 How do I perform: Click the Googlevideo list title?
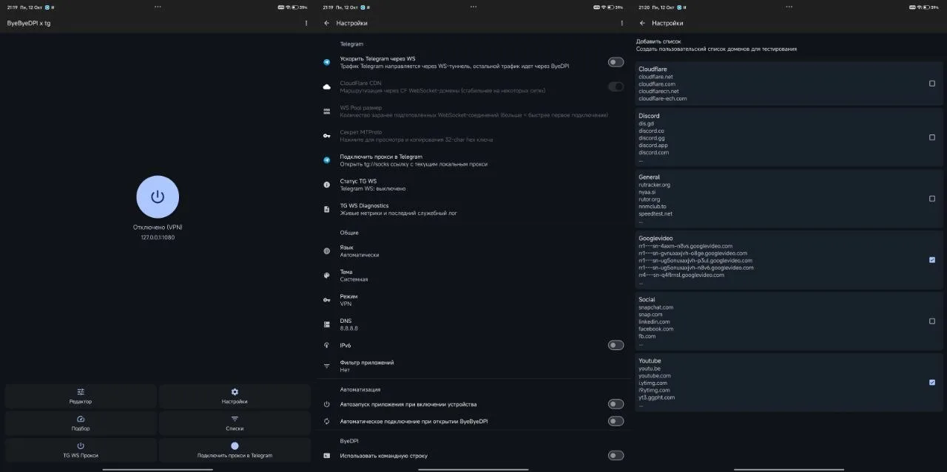tap(656, 238)
